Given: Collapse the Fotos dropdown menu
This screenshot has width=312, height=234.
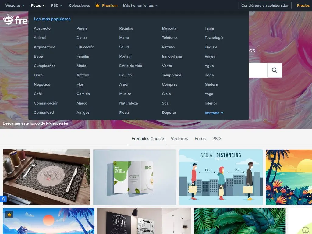Looking at the screenshot, I should click(38, 5).
